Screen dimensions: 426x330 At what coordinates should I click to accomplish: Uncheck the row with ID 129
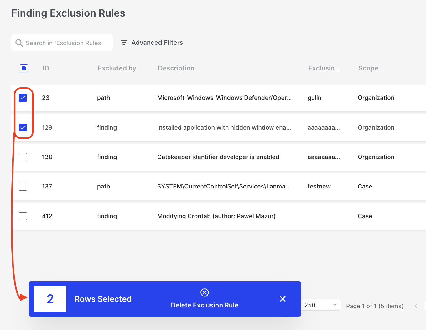(x=23, y=127)
